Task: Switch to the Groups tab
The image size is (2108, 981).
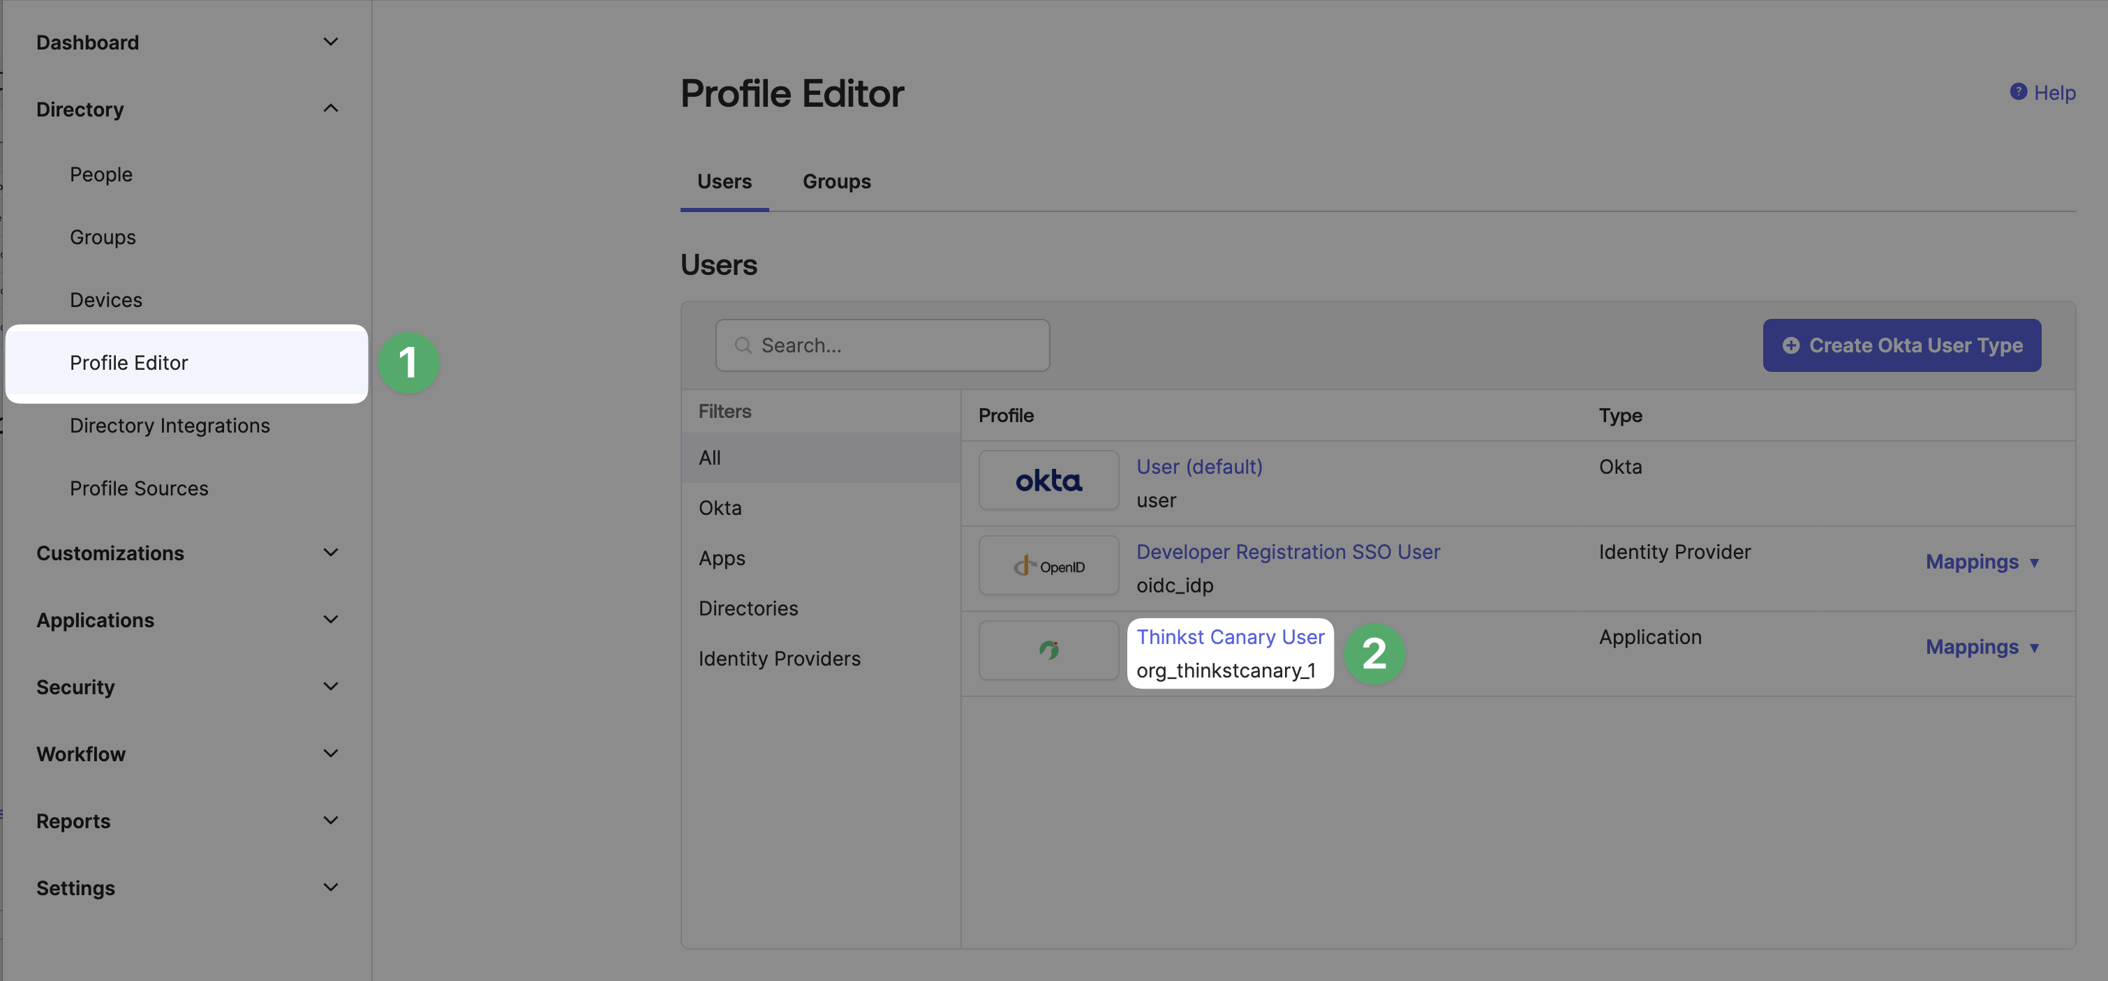Action: click(x=836, y=181)
